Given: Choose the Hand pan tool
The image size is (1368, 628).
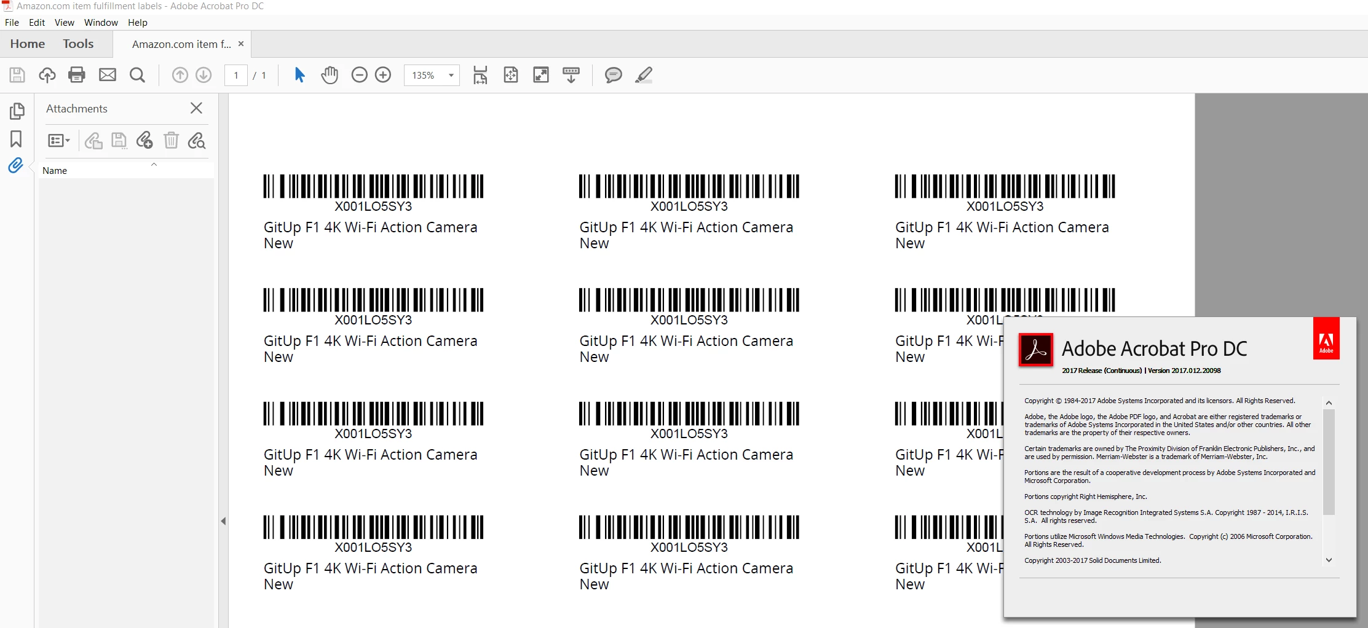Looking at the screenshot, I should [x=330, y=75].
